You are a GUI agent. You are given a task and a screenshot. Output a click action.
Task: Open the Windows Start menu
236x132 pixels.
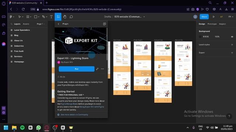6,128
